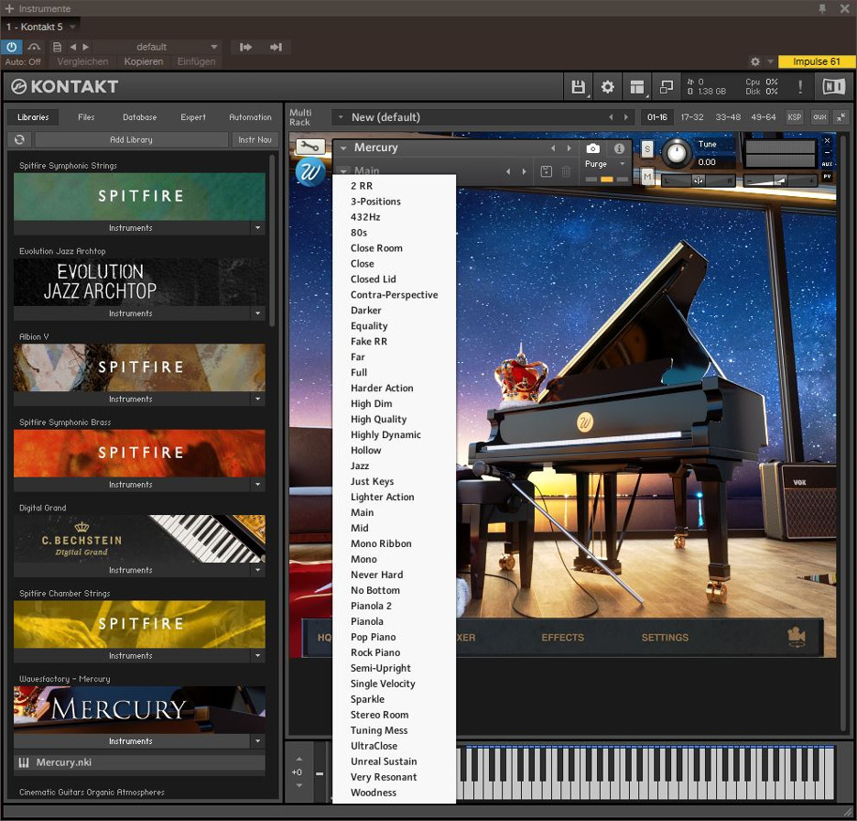Show instrument info with the i icon
This screenshot has height=821, width=857.
click(619, 148)
